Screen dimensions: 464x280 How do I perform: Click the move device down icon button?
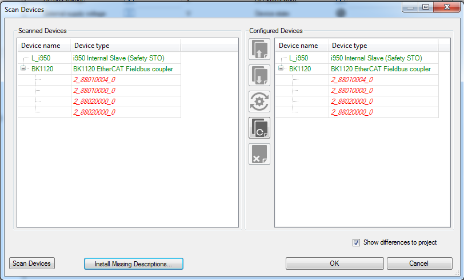(x=259, y=75)
